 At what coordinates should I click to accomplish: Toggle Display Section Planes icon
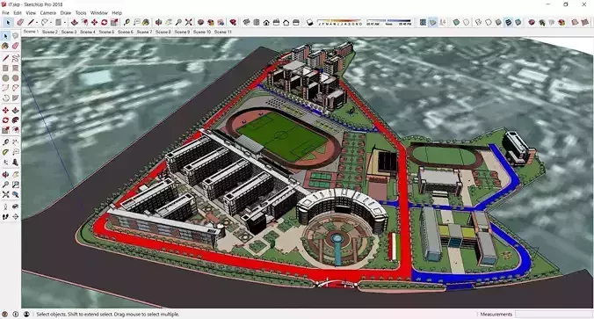[x=432, y=22]
